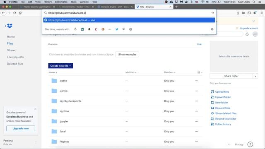The image size is (265, 149).
Task: Click the Upload files link
Action: (222, 92)
